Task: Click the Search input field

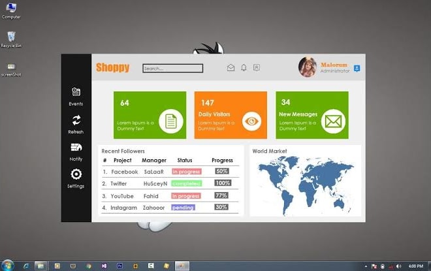Action: 173,68
